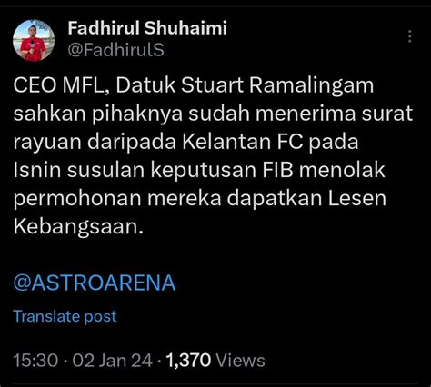Click the name Stuart Ramalingam in the tweet
This screenshot has height=387, width=431.
pos(277,86)
